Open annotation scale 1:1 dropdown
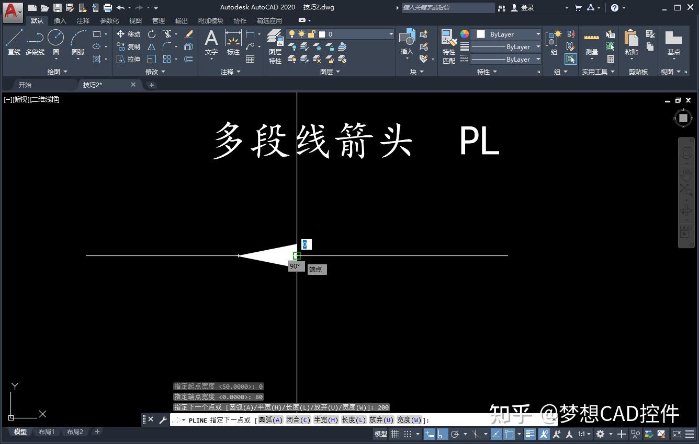Screen dimensions: 699x444 pos(584,434)
